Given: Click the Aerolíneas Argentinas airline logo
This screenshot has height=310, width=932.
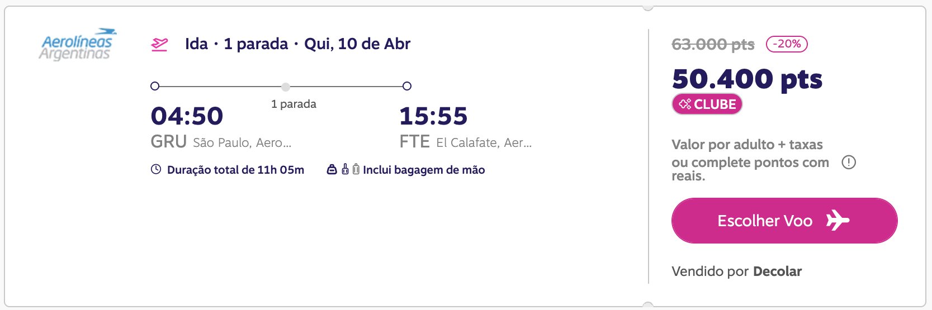Looking at the screenshot, I should [78, 44].
